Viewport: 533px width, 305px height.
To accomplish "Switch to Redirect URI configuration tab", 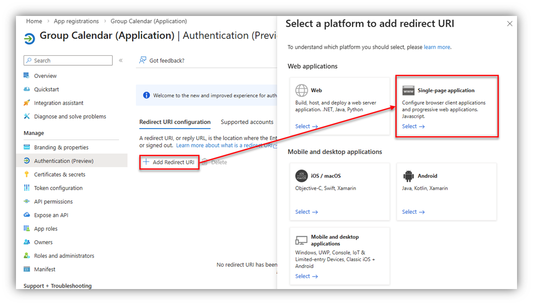I will point(175,122).
